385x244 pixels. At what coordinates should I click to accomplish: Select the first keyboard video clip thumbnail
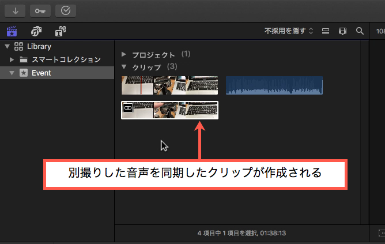click(x=169, y=85)
